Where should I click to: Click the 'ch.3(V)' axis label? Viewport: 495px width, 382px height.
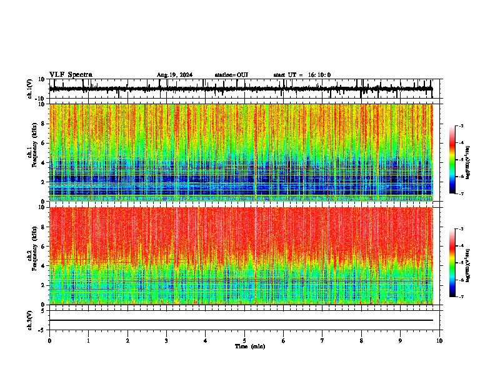(30, 321)
